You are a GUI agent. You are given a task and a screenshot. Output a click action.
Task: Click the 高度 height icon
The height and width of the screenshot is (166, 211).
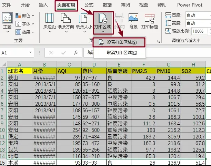168,23
